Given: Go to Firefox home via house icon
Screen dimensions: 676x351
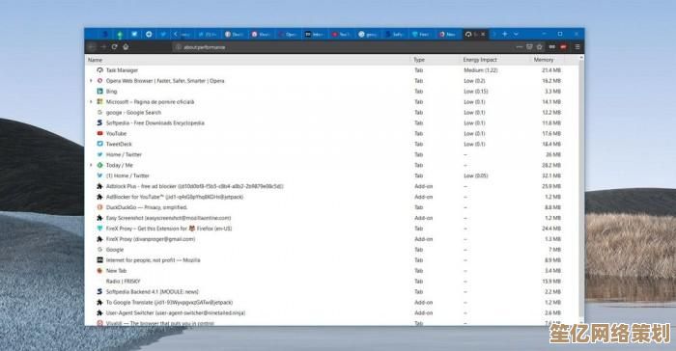Looking at the screenshot, I should (x=126, y=46).
